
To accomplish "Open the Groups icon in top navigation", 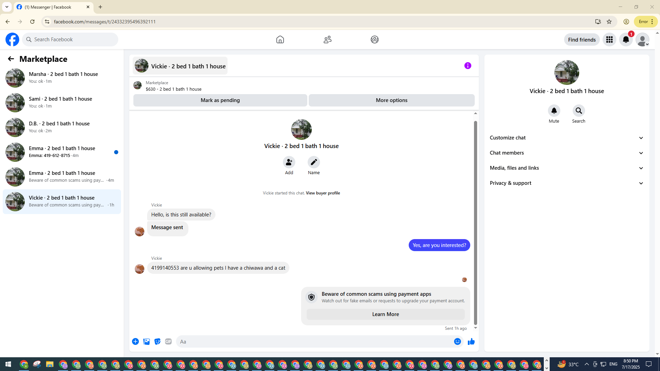I will coord(375,40).
